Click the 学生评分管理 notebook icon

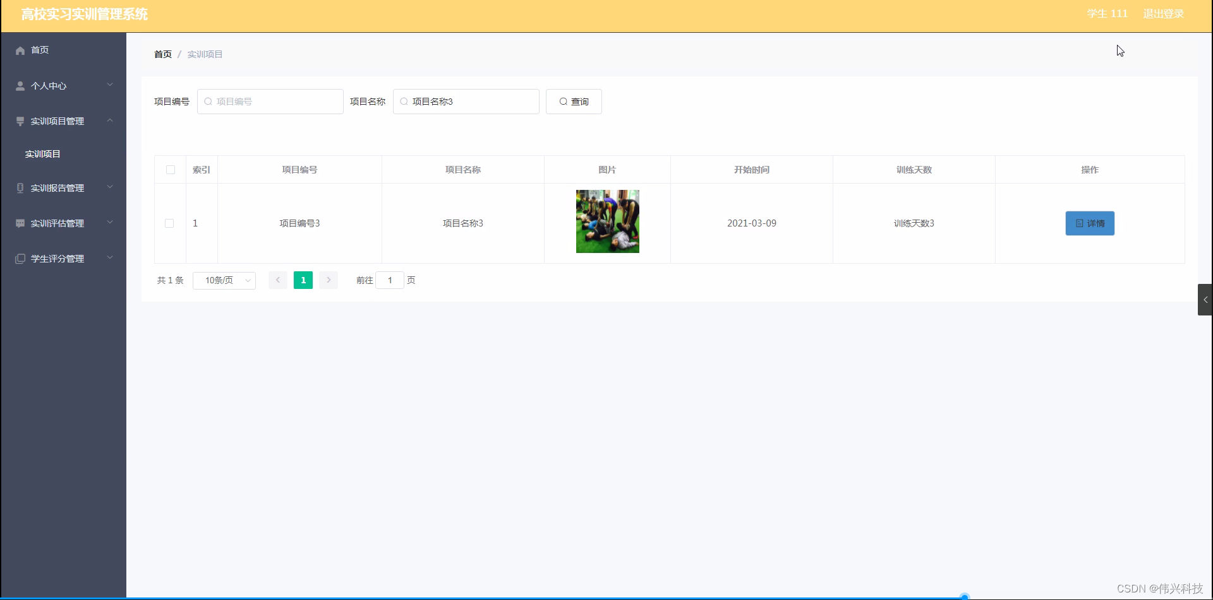click(x=20, y=258)
